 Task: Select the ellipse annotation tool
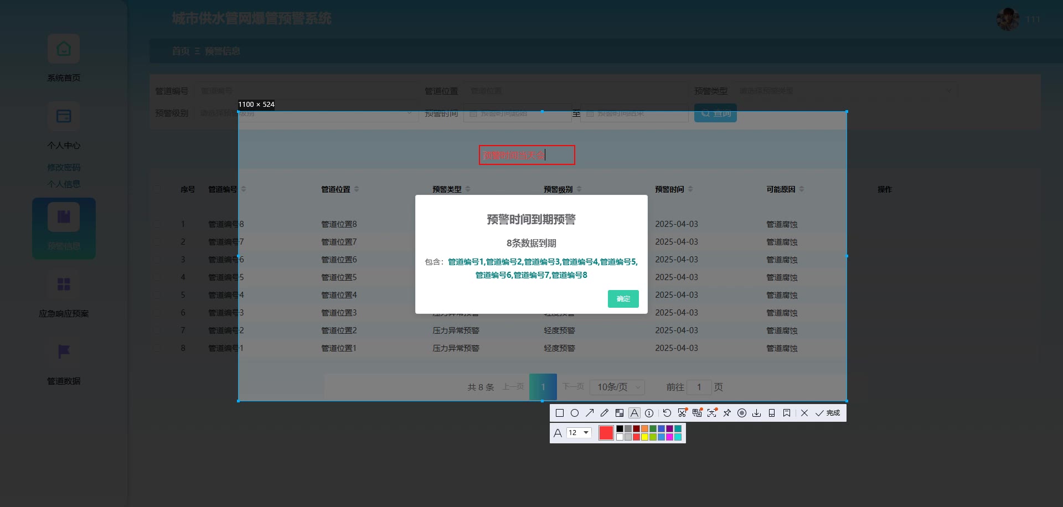point(575,413)
